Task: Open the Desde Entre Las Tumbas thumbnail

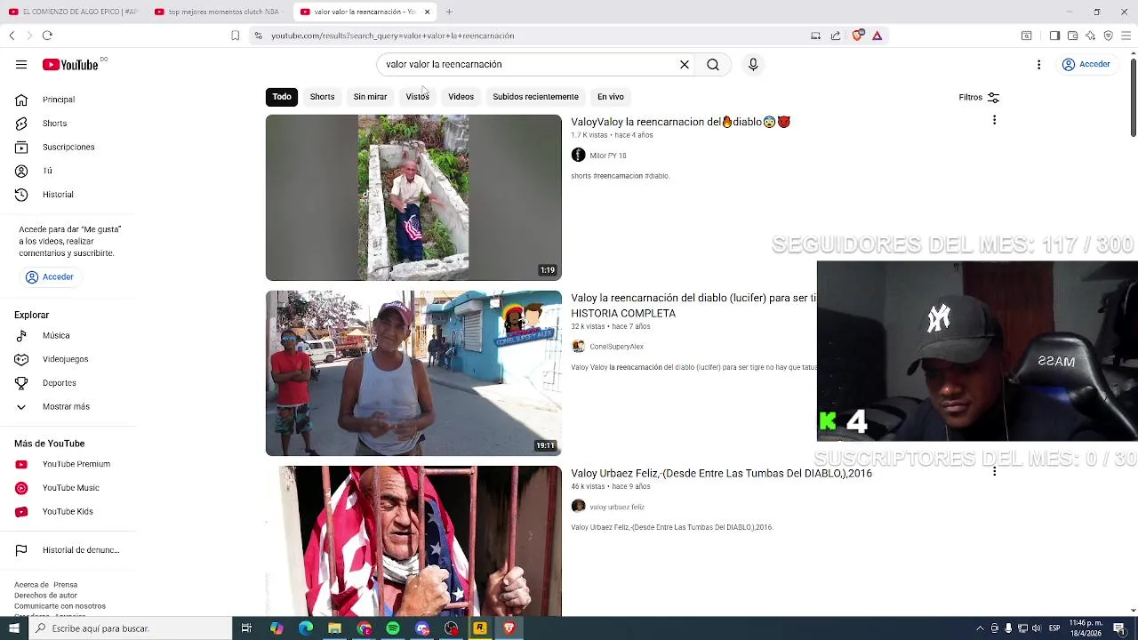Action: tap(413, 540)
